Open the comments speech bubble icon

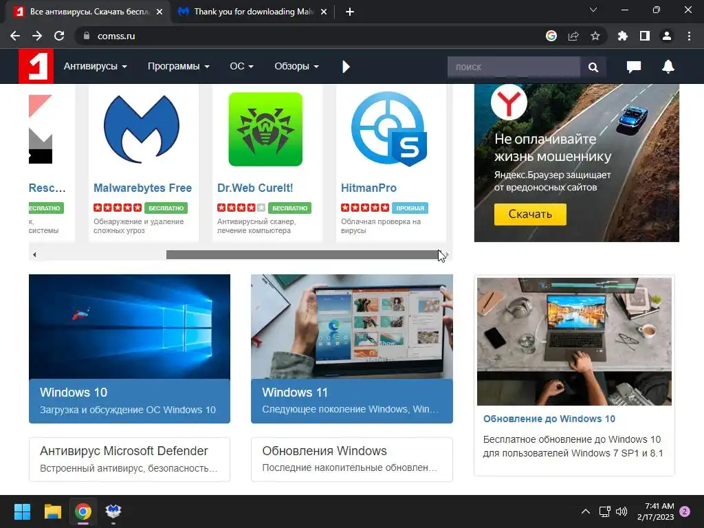click(633, 67)
